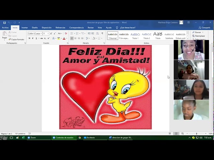Viewport: 214px width, 160px height.
Task: Open the Fuente dialog launcher
Action: tap(68, 43)
